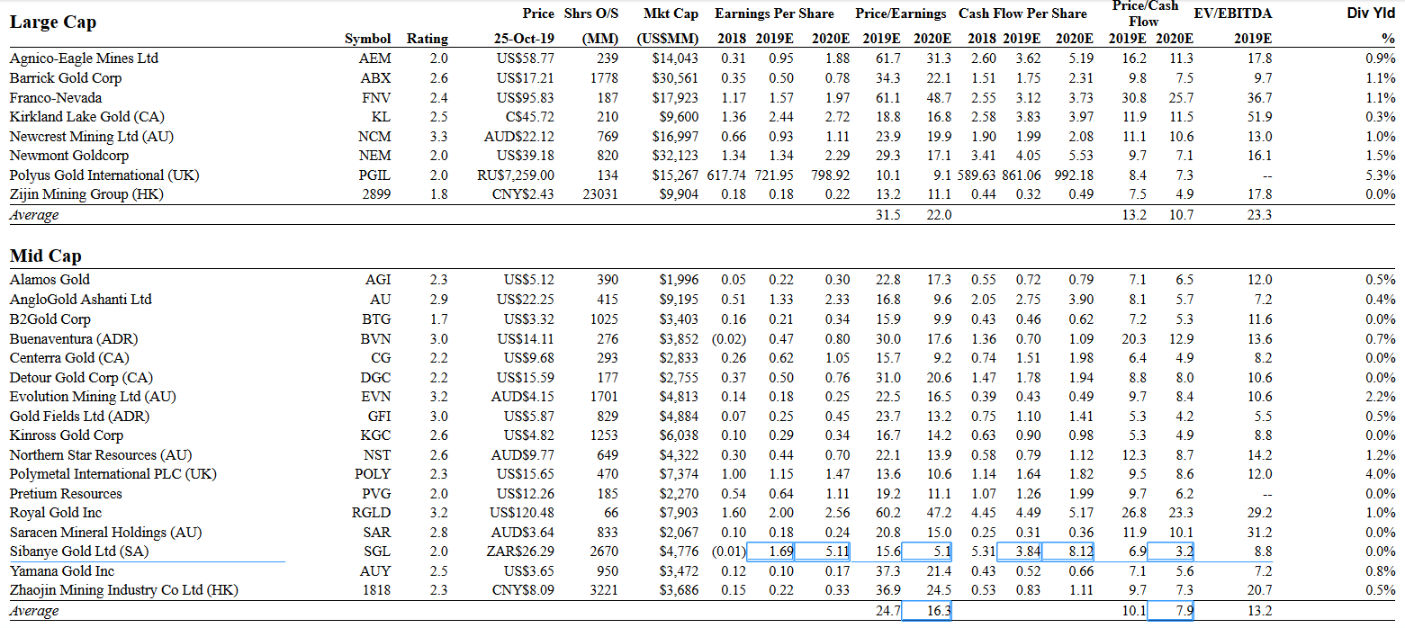Screen dimensions: 1405x628
Task: Select the Rating column header
Action: point(427,39)
